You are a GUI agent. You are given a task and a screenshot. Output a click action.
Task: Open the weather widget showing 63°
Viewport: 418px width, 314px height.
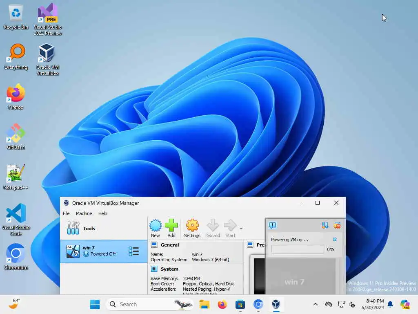pos(14,304)
